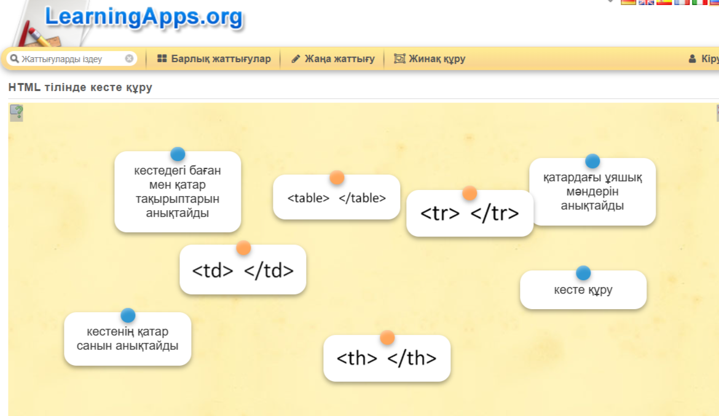The height and width of the screenshot is (416, 719).
Task: Open Жинақ құру menu item
Action: click(430, 59)
